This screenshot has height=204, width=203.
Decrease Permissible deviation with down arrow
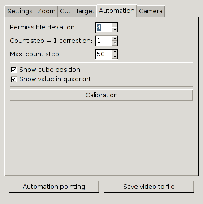115,29
